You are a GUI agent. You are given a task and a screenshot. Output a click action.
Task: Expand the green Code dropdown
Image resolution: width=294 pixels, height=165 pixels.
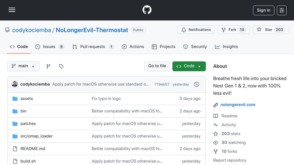click(189, 66)
